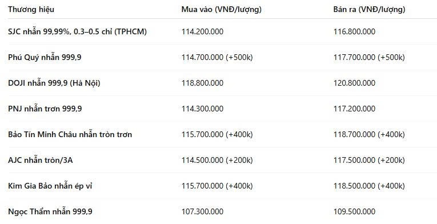Select the Ngọc Thẩm nhẫn 999,9 cell
437x224 pixels.
pos(50,211)
